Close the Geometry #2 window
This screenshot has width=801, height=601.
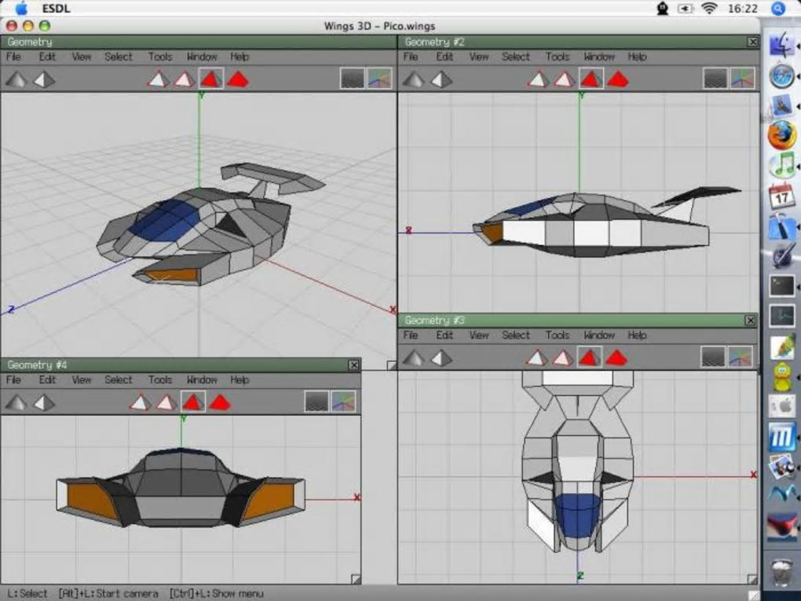coord(752,42)
